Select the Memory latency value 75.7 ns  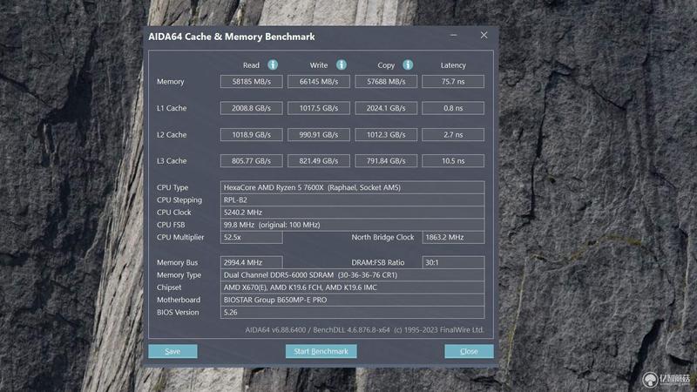tap(453, 81)
